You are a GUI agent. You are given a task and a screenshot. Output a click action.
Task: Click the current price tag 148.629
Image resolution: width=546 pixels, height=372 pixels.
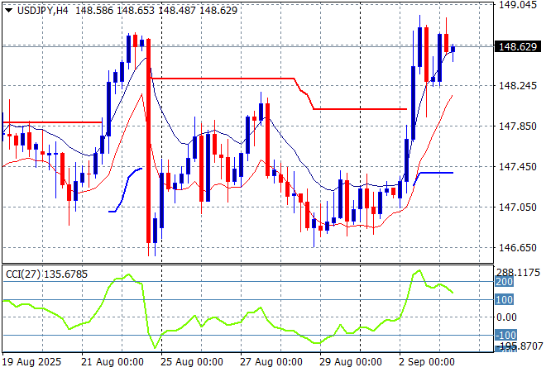click(x=520, y=47)
